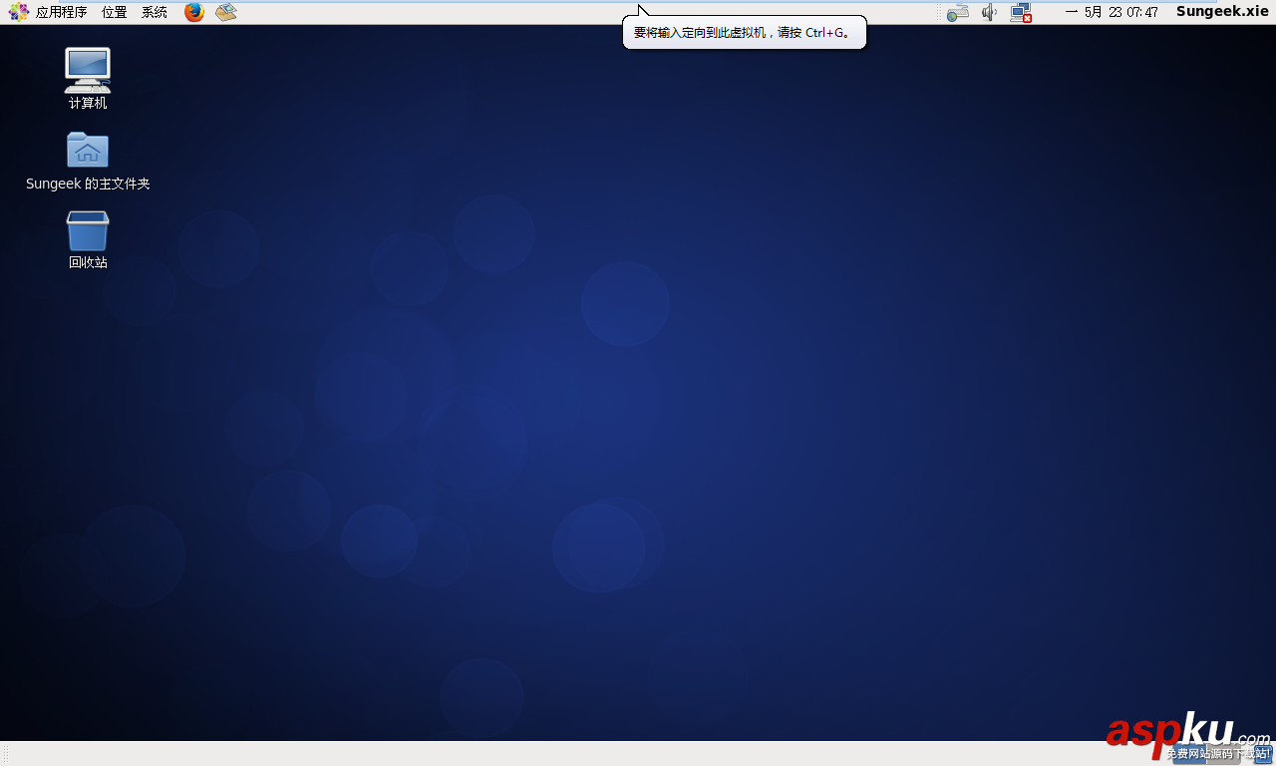Open the Sungeek.xie user switcher
Viewport: 1276px width, 766px height.
click(1221, 12)
